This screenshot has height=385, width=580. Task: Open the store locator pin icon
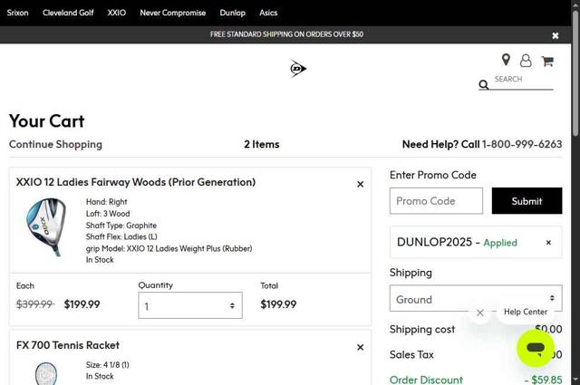click(506, 60)
